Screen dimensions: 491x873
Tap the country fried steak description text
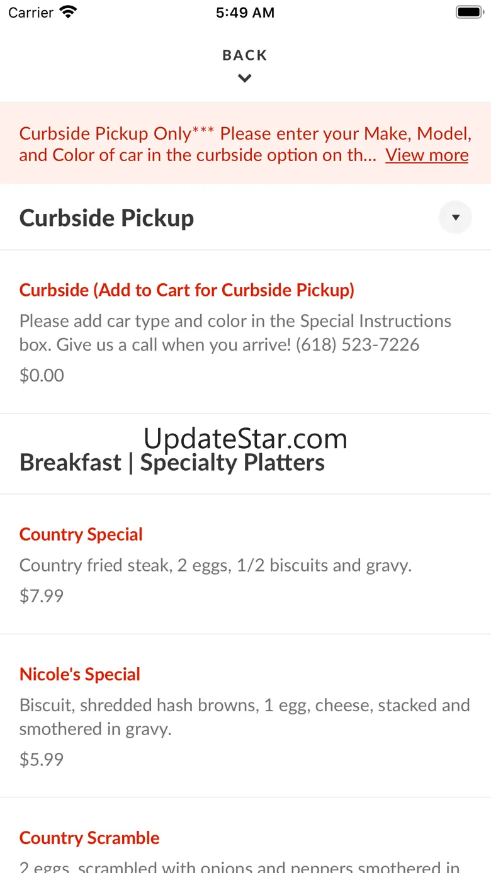pyautogui.click(x=215, y=565)
